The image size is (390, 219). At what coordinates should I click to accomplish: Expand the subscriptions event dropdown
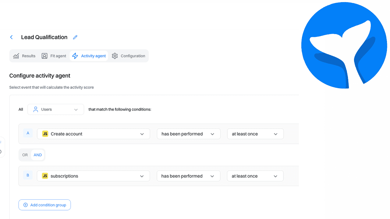click(93, 176)
